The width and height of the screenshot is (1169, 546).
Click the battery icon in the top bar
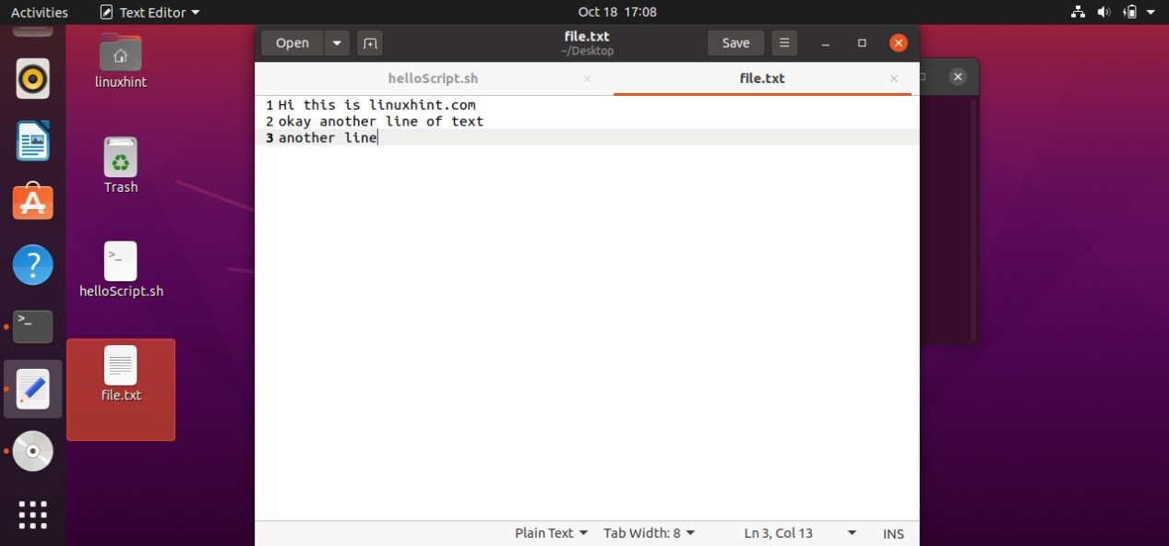click(x=1129, y=12)
